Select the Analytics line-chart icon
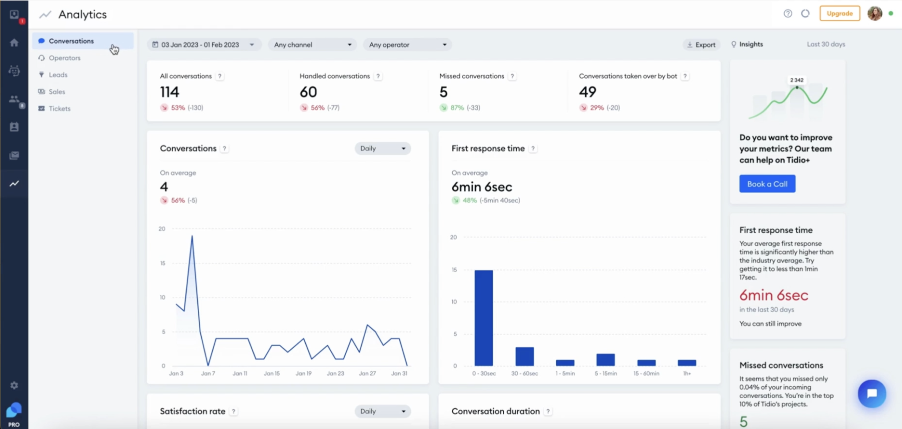902x429 pixels. click(x=14, y=183)
